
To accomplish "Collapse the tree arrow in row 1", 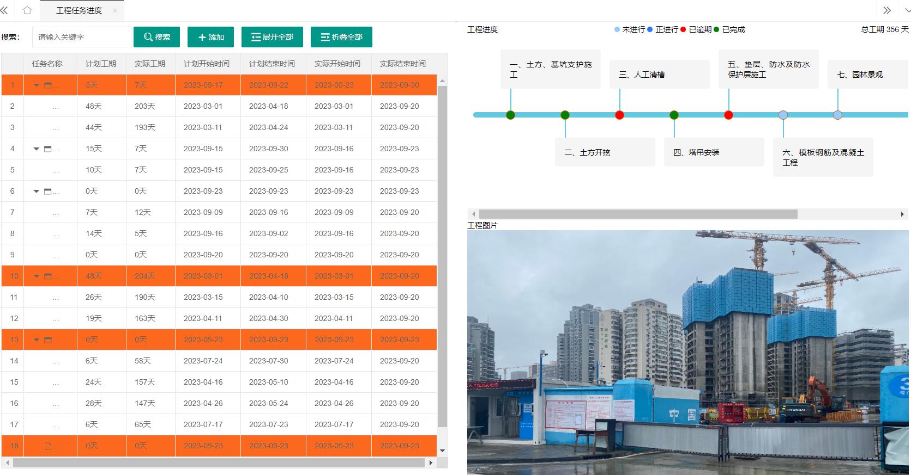I will click(37, 85).
